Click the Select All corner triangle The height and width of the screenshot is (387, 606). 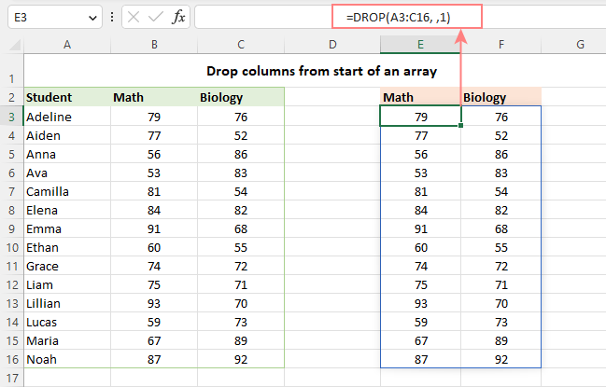15,45
